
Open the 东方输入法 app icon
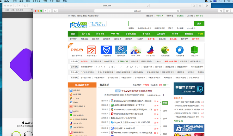(151, 50)
